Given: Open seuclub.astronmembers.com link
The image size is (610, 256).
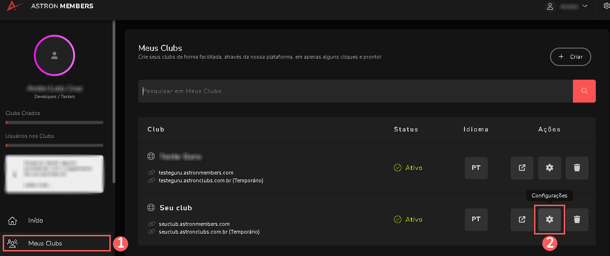Looking at the screenshot, I should 194,224.
